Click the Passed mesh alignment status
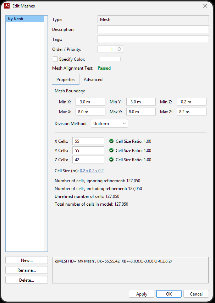Screen dimensions: 215x303 [104, 68]
